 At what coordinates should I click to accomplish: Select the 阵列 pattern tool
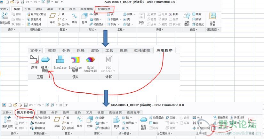(141, 19)
